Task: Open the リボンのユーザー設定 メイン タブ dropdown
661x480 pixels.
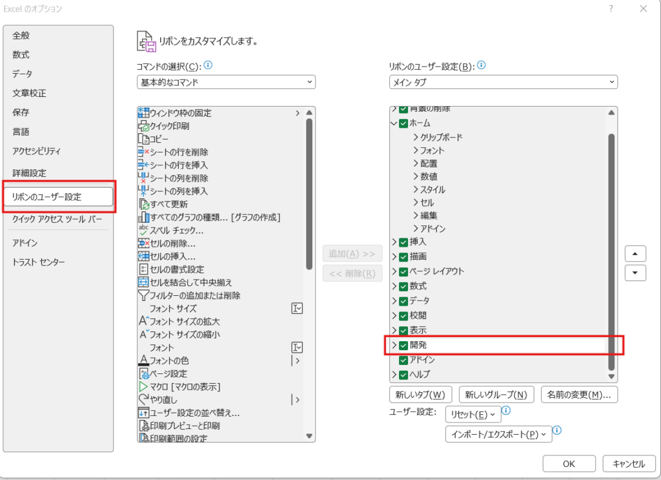Action: [503, 83]
